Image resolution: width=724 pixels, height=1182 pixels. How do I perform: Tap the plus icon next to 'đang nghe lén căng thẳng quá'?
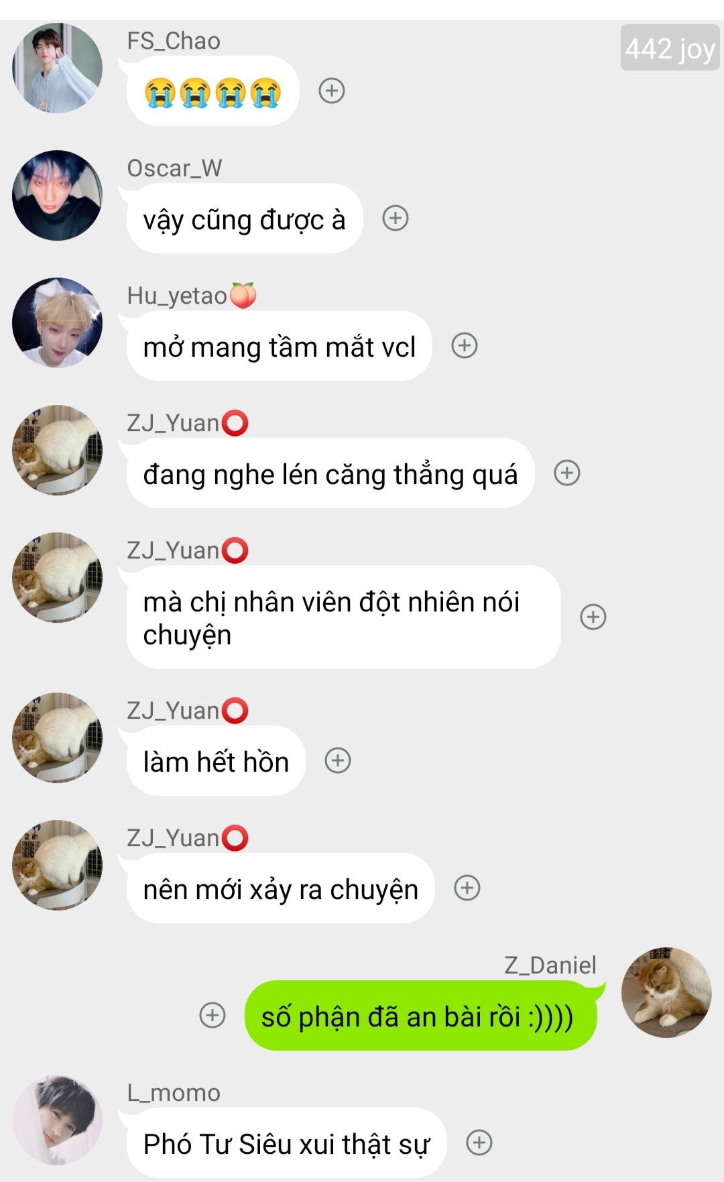pyautogui.click(x=567, y=473)
